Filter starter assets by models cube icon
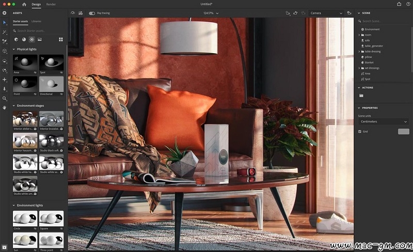The width and height of the screenshot is (413, 252). click(16, 39)
